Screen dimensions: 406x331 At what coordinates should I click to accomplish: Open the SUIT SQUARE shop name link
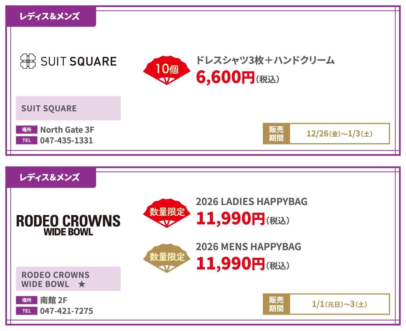[49, 108]
